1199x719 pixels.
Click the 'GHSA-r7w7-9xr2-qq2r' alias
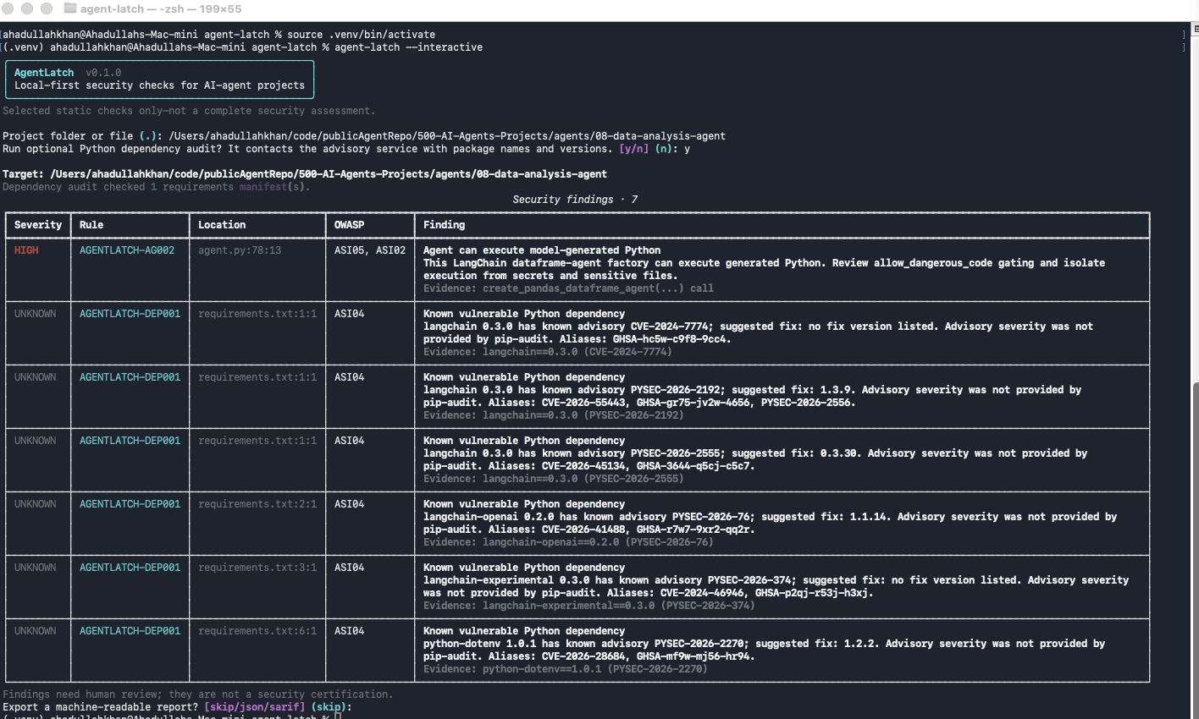[693, 530]
